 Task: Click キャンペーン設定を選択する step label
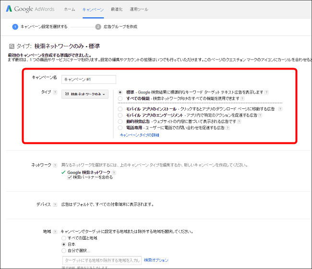point(44,27)
